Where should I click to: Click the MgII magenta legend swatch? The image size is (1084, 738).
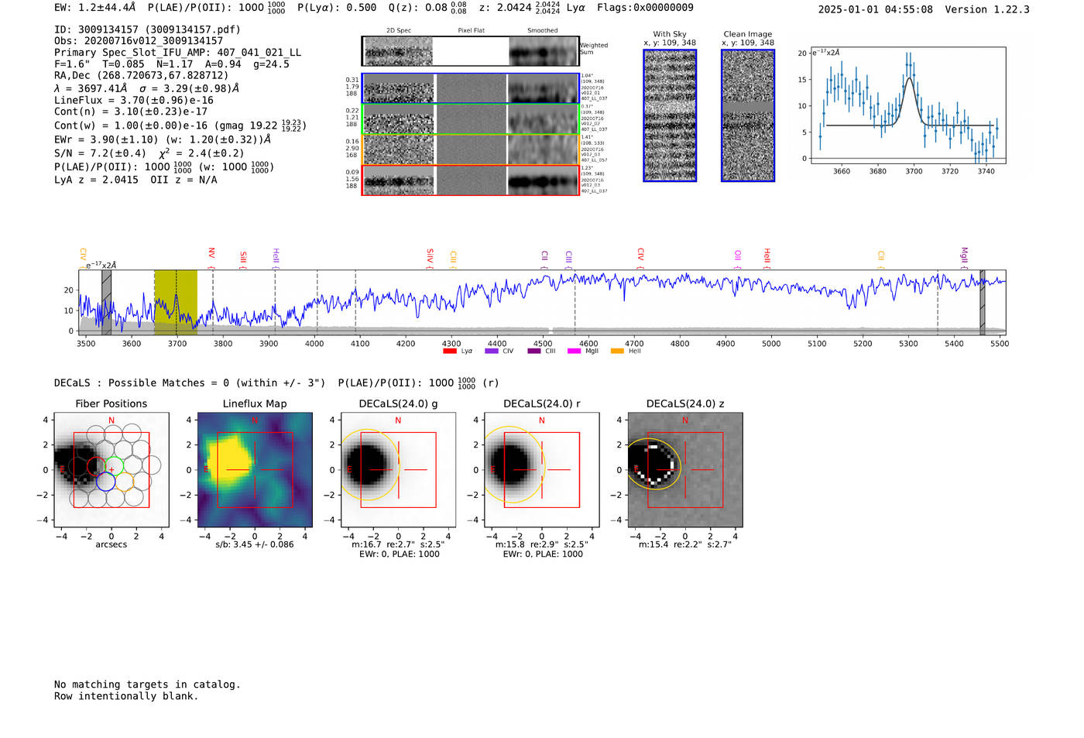coord(574,352)
